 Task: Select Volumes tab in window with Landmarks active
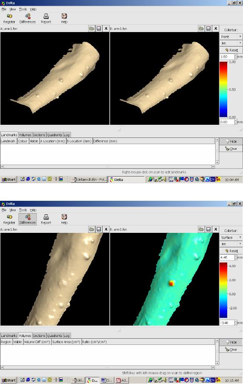click(25, 135)
